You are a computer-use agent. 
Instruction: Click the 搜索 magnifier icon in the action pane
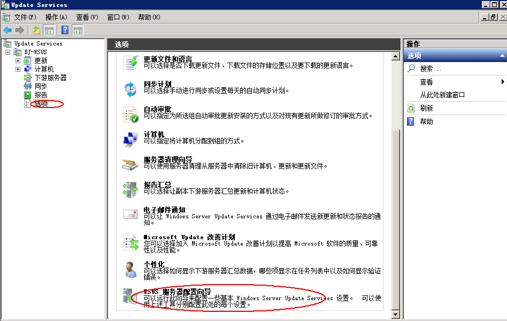pos(411,68)
